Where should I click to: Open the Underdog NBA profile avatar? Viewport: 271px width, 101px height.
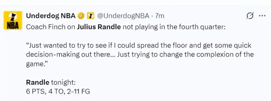tap(13, 20)
